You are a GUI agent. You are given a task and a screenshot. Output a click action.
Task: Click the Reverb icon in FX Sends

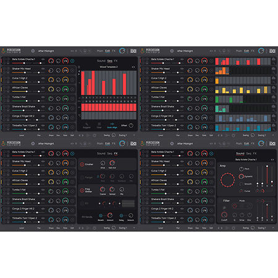tap(101, 216)
